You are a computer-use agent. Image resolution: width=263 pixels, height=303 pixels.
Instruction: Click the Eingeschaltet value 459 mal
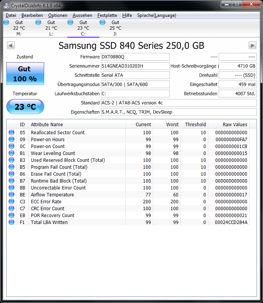[x=238, y=84]
